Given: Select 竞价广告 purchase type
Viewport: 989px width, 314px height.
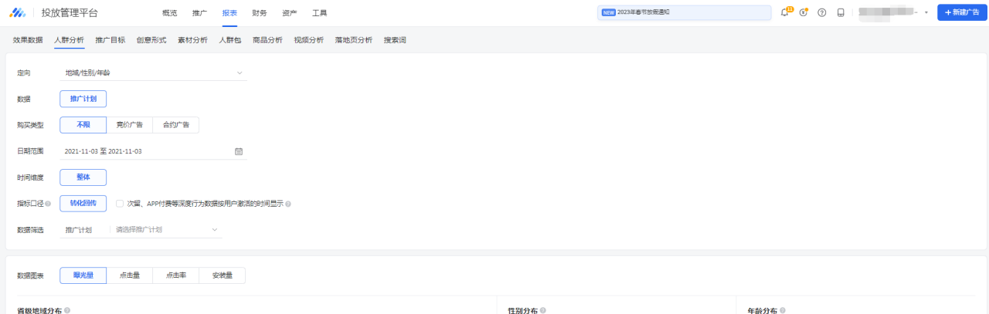Looking at the screenshot, I should (130, 125).
